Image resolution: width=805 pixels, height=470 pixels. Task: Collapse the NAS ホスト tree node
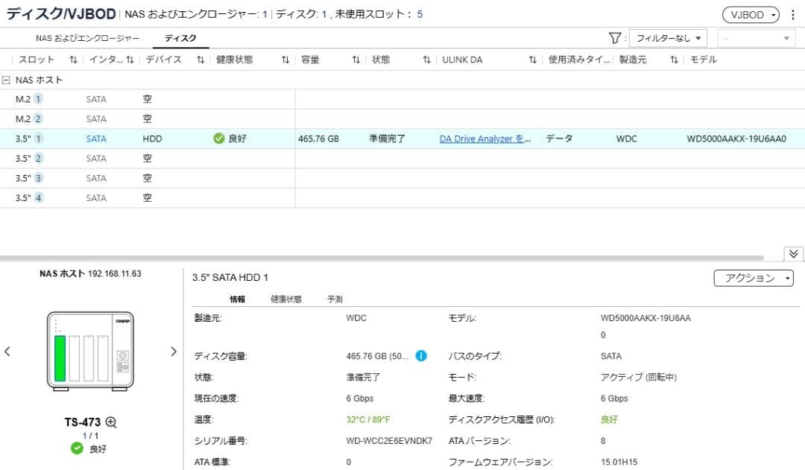click(x=7, y=80)
